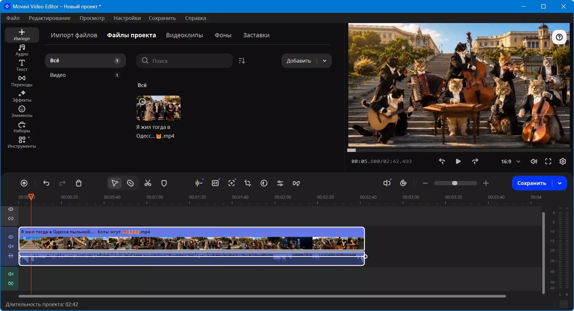
Task: Toggle visibility of the main video track
Action: tap(11, 237)
